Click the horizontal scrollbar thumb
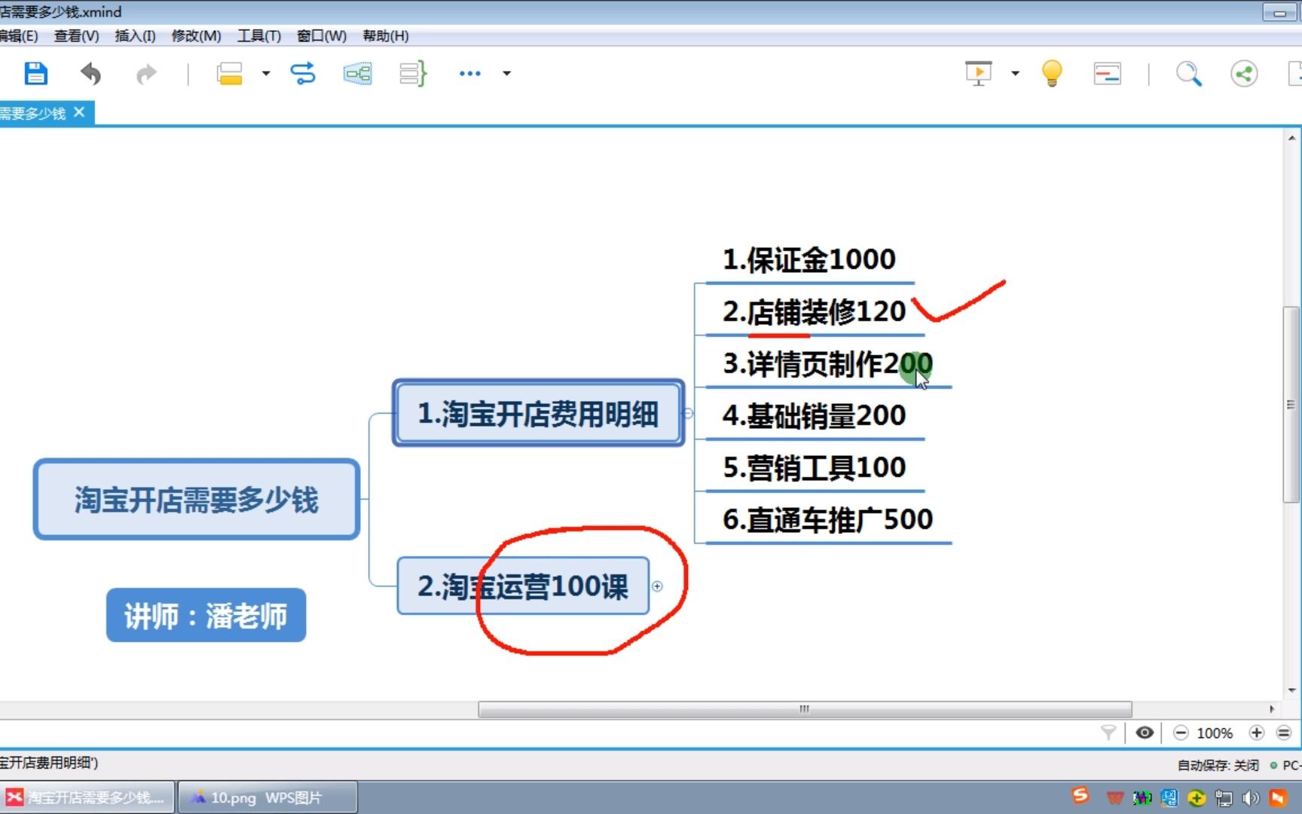This screenshot has height=814, width=1302. (x=805, y=709)
